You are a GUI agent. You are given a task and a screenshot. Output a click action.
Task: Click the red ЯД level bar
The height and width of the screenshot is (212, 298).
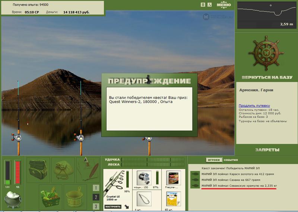(x=18, y=173)
